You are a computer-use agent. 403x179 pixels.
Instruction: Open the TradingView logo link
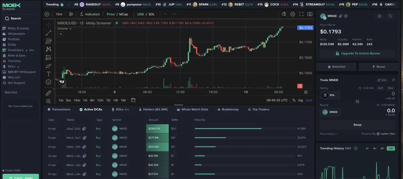coord(62,82)
